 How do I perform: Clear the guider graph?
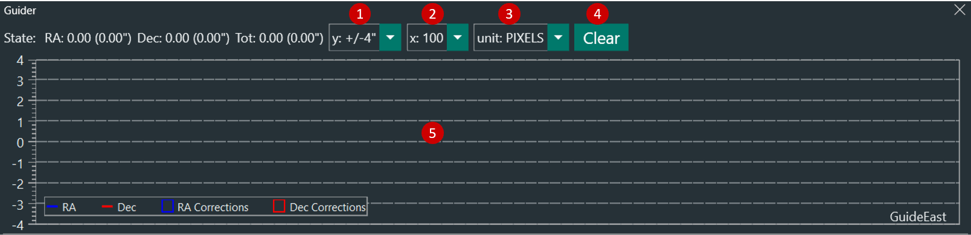click(x=601, y=38)
